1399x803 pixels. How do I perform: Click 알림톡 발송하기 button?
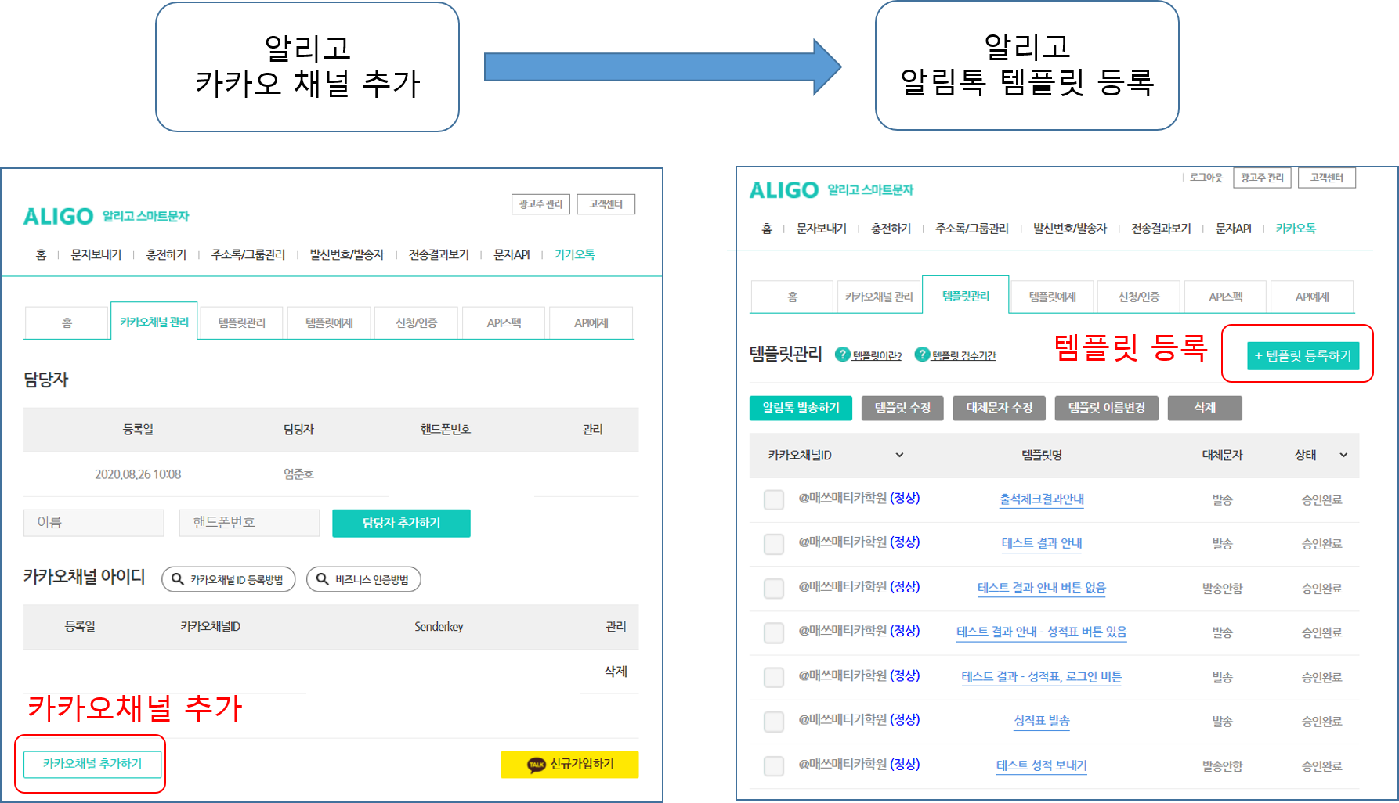[801, 408]
